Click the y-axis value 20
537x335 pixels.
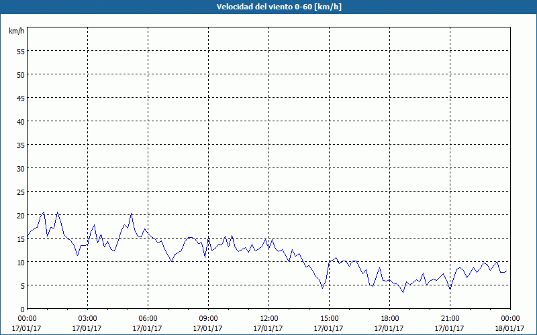[21, 215]
